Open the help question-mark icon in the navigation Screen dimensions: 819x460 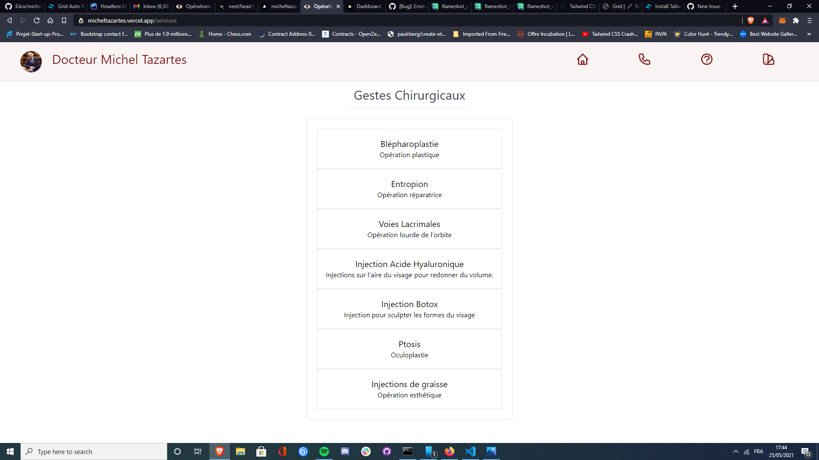tap(707, 60)
